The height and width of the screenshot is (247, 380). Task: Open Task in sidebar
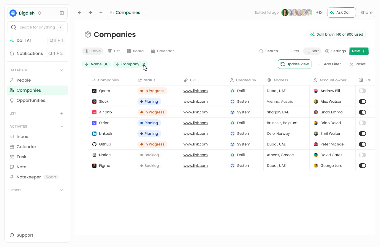(37, 157)
